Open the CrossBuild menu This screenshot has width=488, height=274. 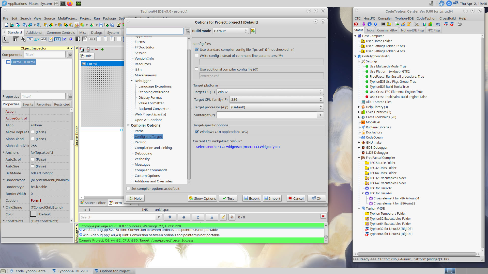(x=447, y=18)
